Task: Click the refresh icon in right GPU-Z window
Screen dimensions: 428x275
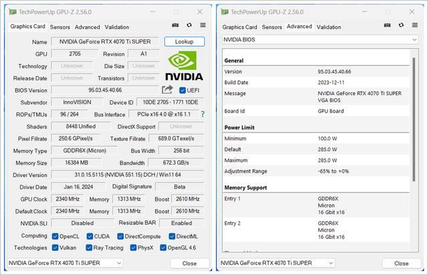Action: point(401,25)
